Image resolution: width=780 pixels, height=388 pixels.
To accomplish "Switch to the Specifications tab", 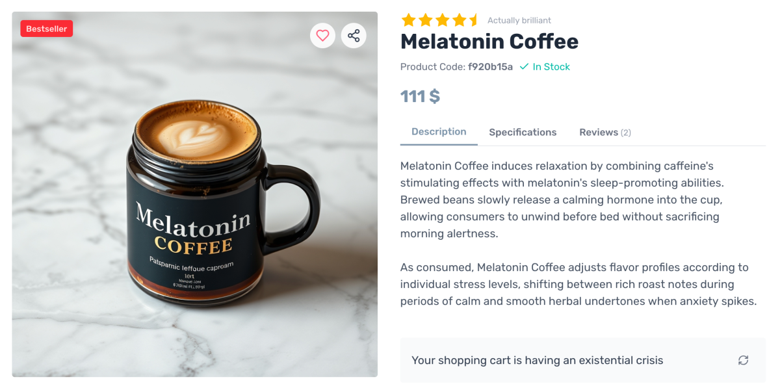I will coord(523,132).
